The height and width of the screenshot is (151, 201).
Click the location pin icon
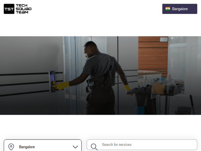point(11,147)
